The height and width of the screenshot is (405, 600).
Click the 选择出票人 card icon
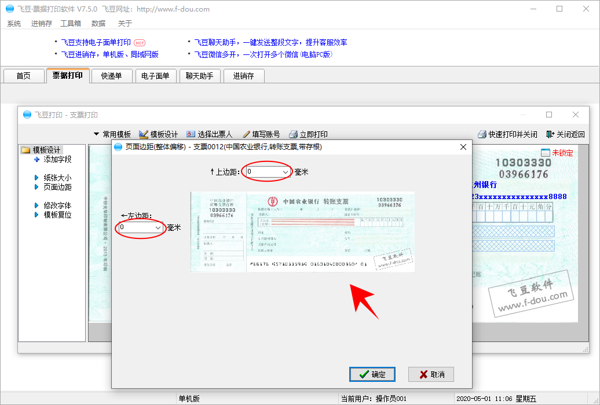(x=191, y=134)
